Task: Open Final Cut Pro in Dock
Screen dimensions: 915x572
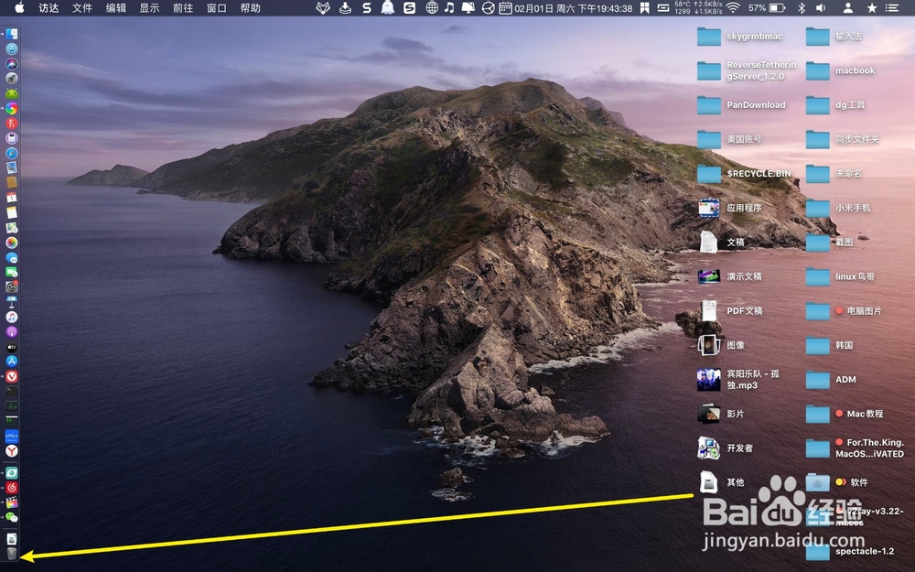Action: coord(12,502)
